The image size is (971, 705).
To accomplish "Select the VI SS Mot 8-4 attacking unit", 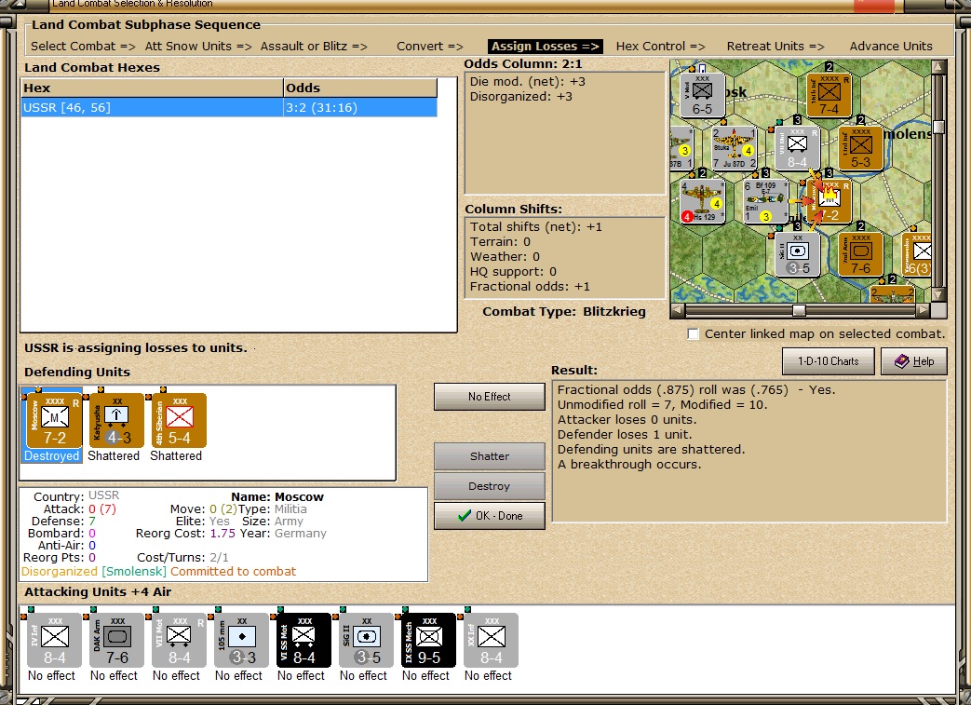I will pyautogui.click(x=304, y=640).
